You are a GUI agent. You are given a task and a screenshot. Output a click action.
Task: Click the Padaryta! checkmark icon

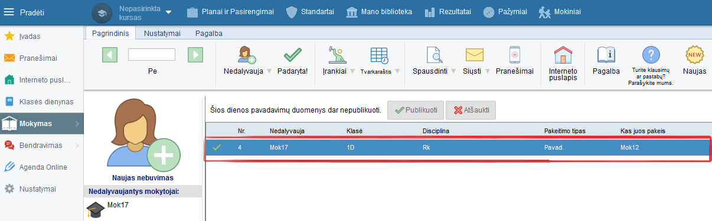click(x=292, y=55)
